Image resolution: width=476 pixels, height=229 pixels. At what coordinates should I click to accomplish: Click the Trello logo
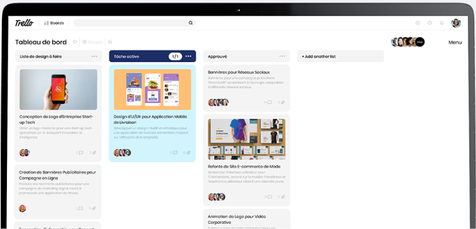pyautogui.click(x=24, y=23)
